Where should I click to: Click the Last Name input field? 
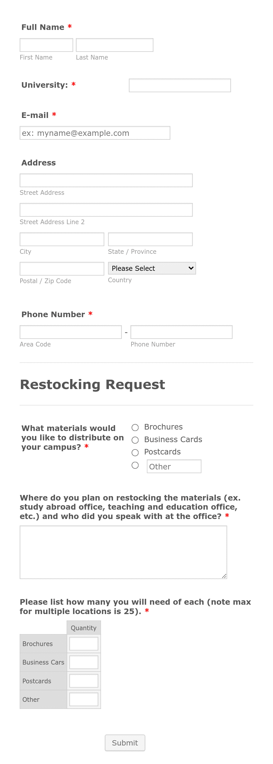(114, 45)
